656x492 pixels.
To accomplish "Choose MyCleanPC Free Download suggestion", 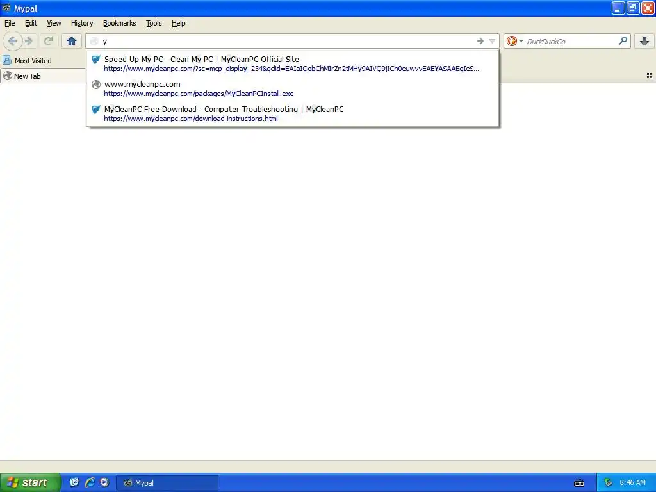I will [292, 114].
